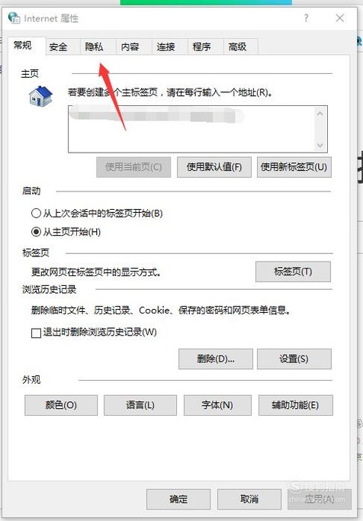The width and height of the screenshot is (363, 521).
Task: Click the 删除(D)... button
Action: click(x=216, y=359)
